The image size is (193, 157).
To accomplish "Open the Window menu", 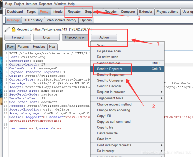I will click(x=60, y=4).
